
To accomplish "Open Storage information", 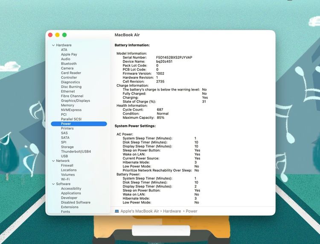I will coord(67,147).
